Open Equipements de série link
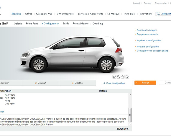 pos(147,34)
